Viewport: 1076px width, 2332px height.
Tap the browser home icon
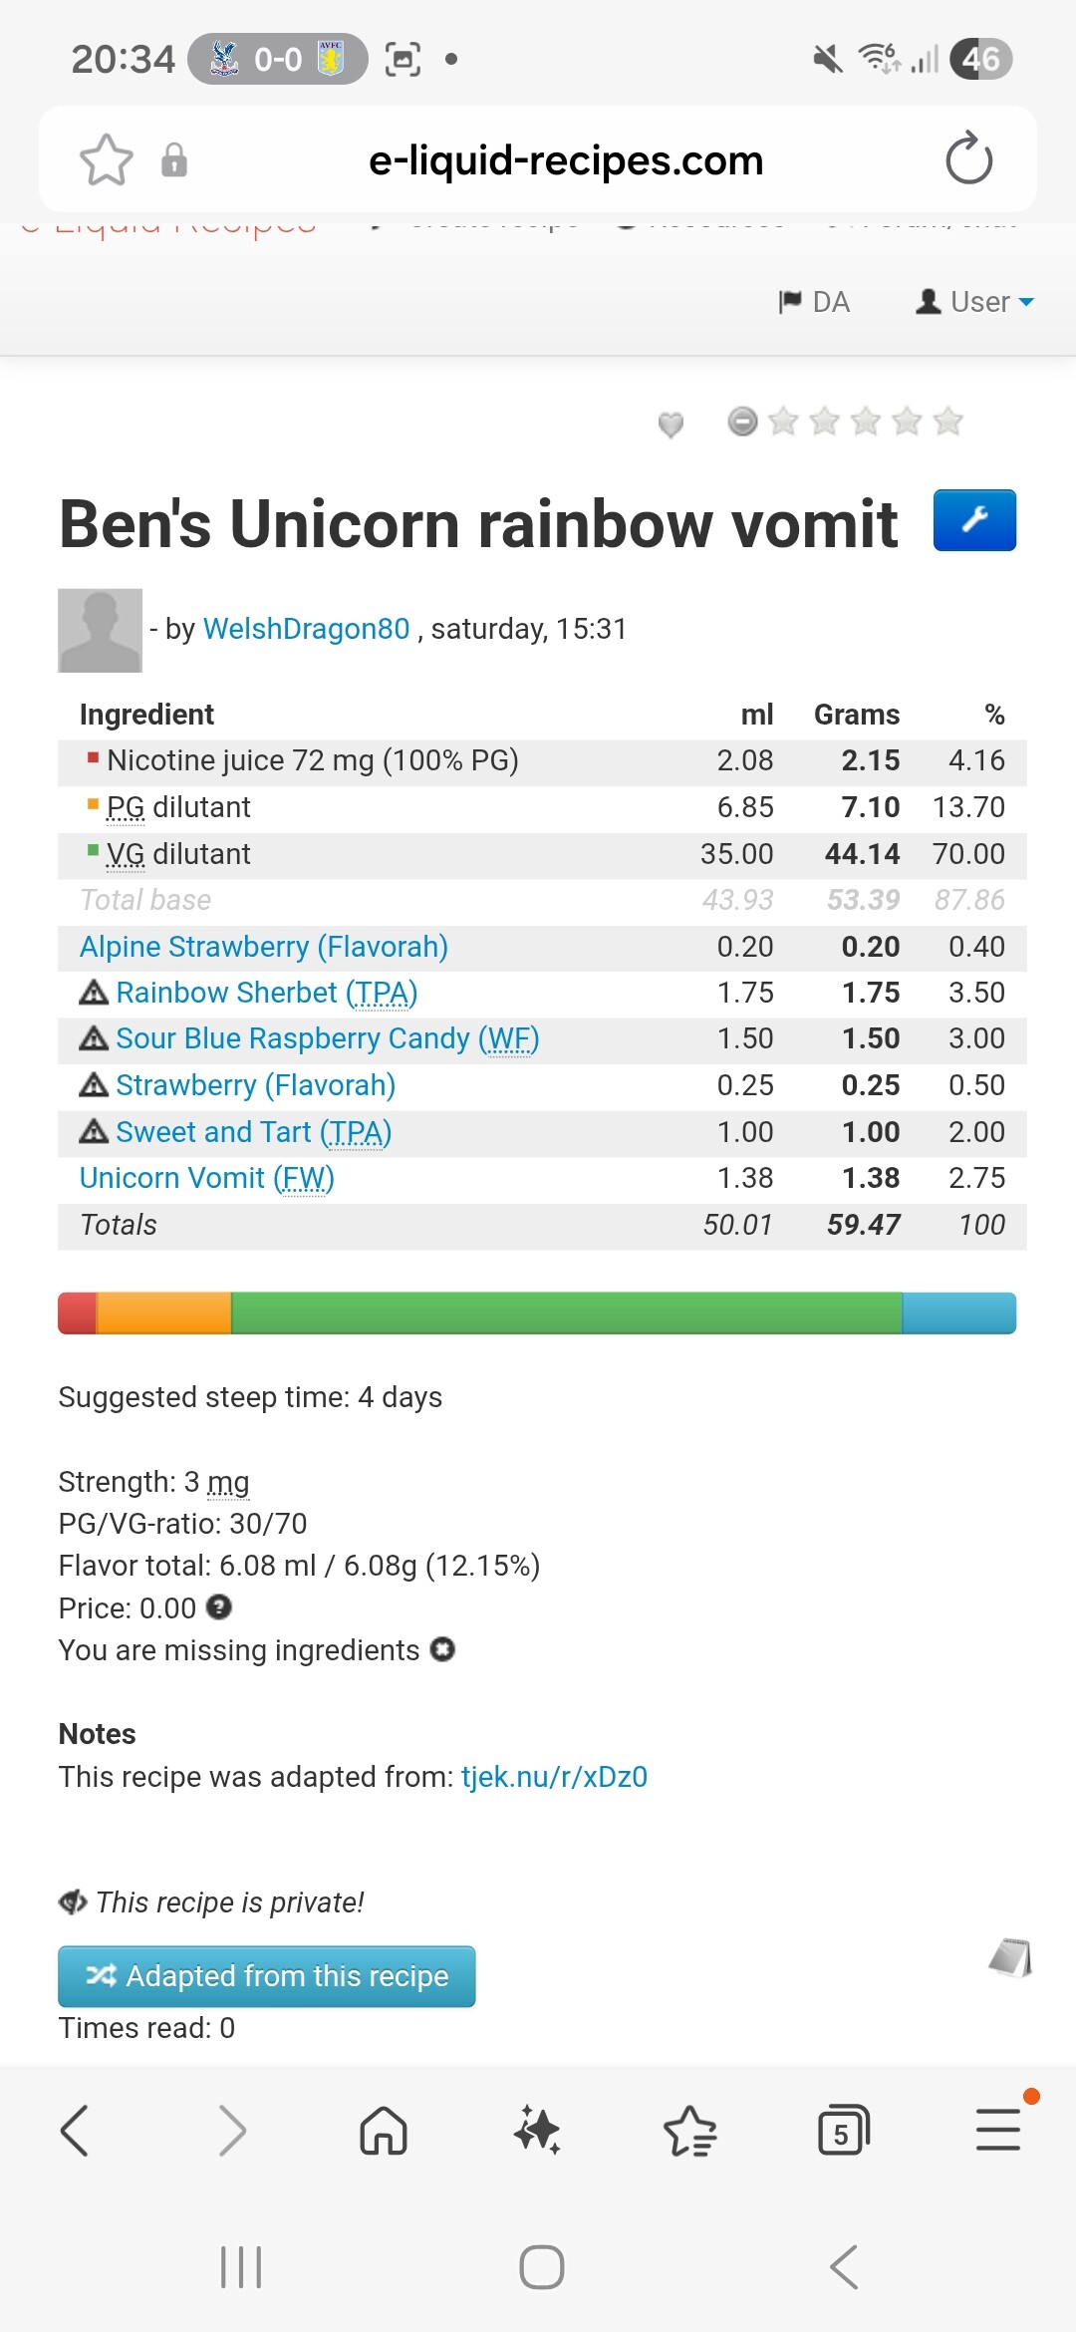point(384,2131)
